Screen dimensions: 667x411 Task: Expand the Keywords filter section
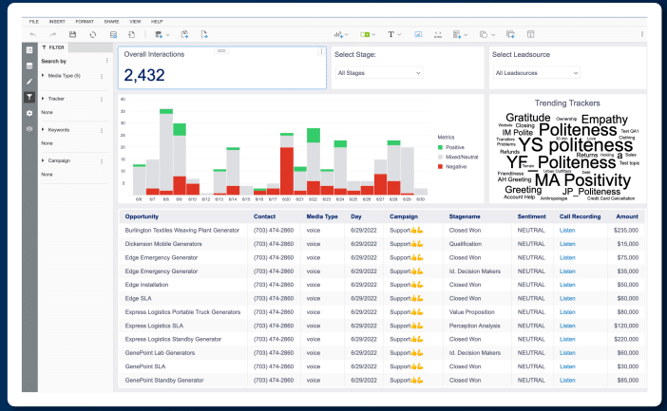click(x=43, y=130)
